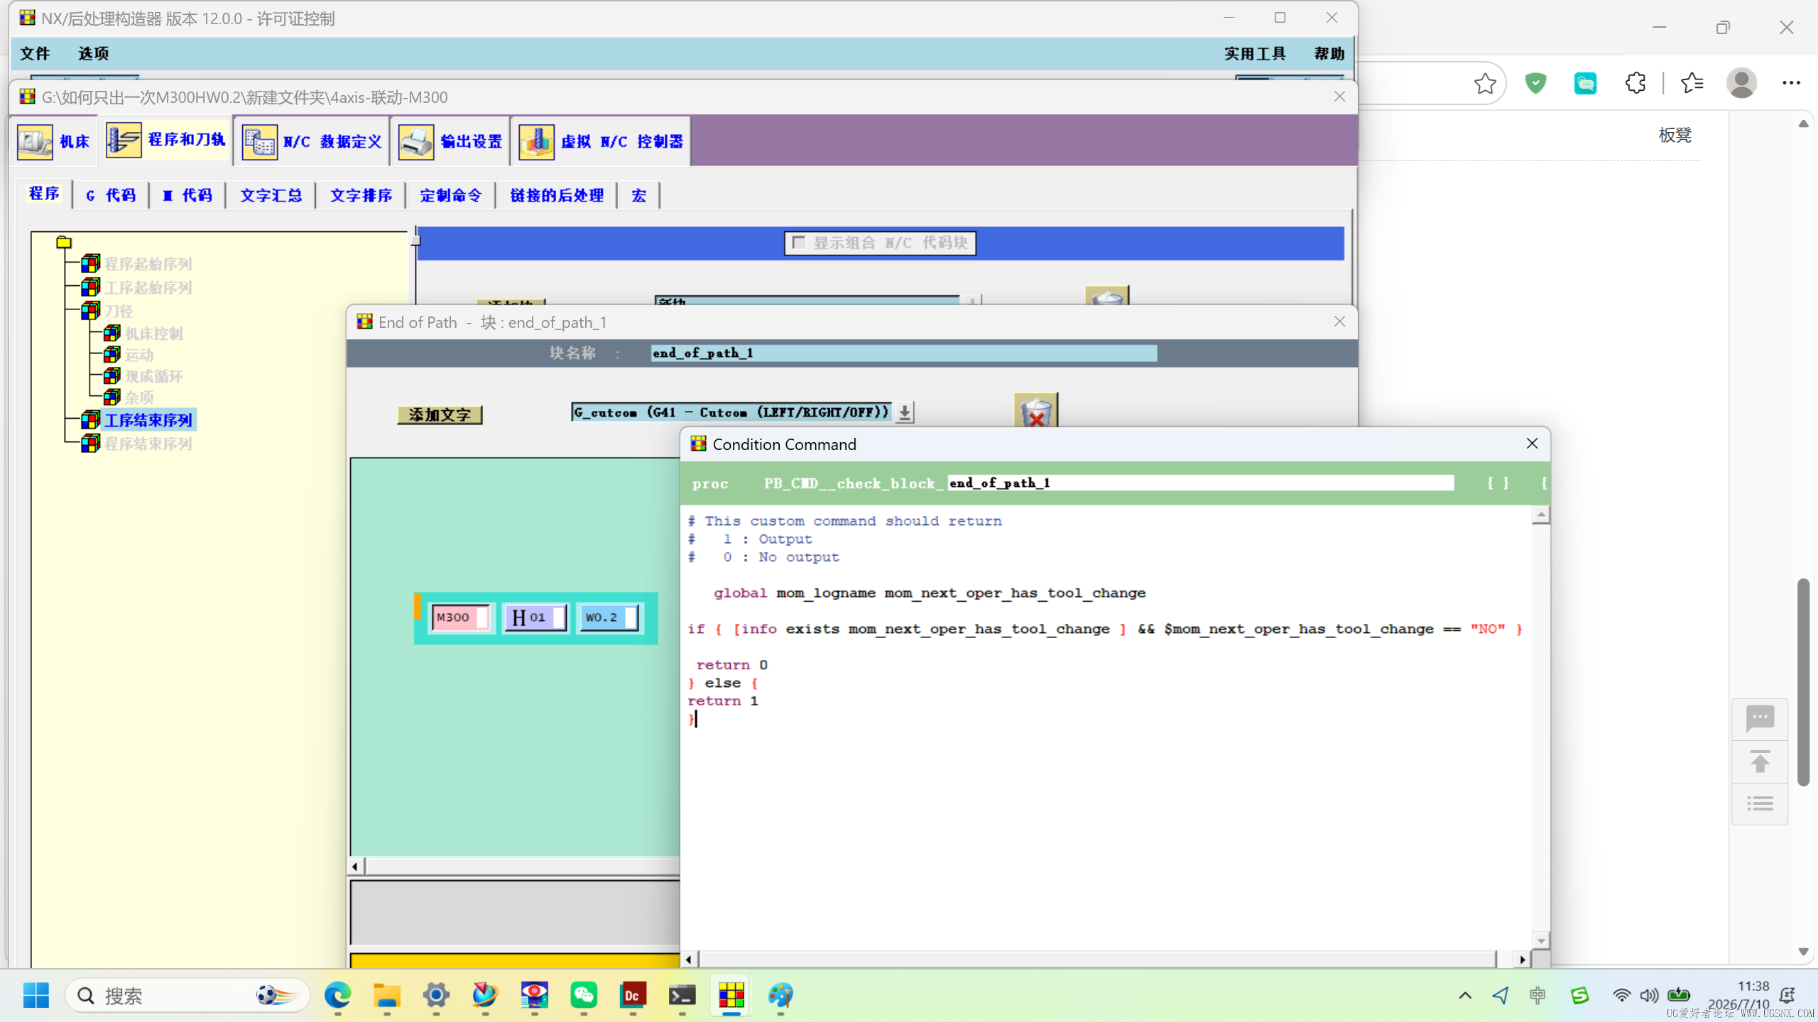Open the browser more options ellipsis menu
Image resolution: width=1818 pixels, height=1022 pixels.
pyautogui.click(x=1791, y=83)
